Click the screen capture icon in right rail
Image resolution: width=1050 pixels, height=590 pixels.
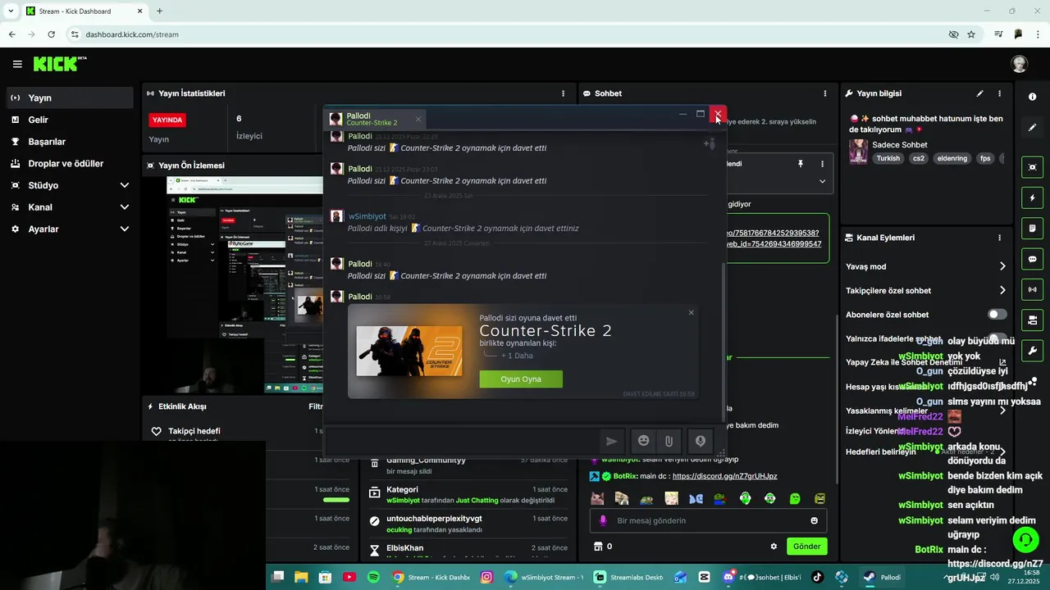[1032, 167]
